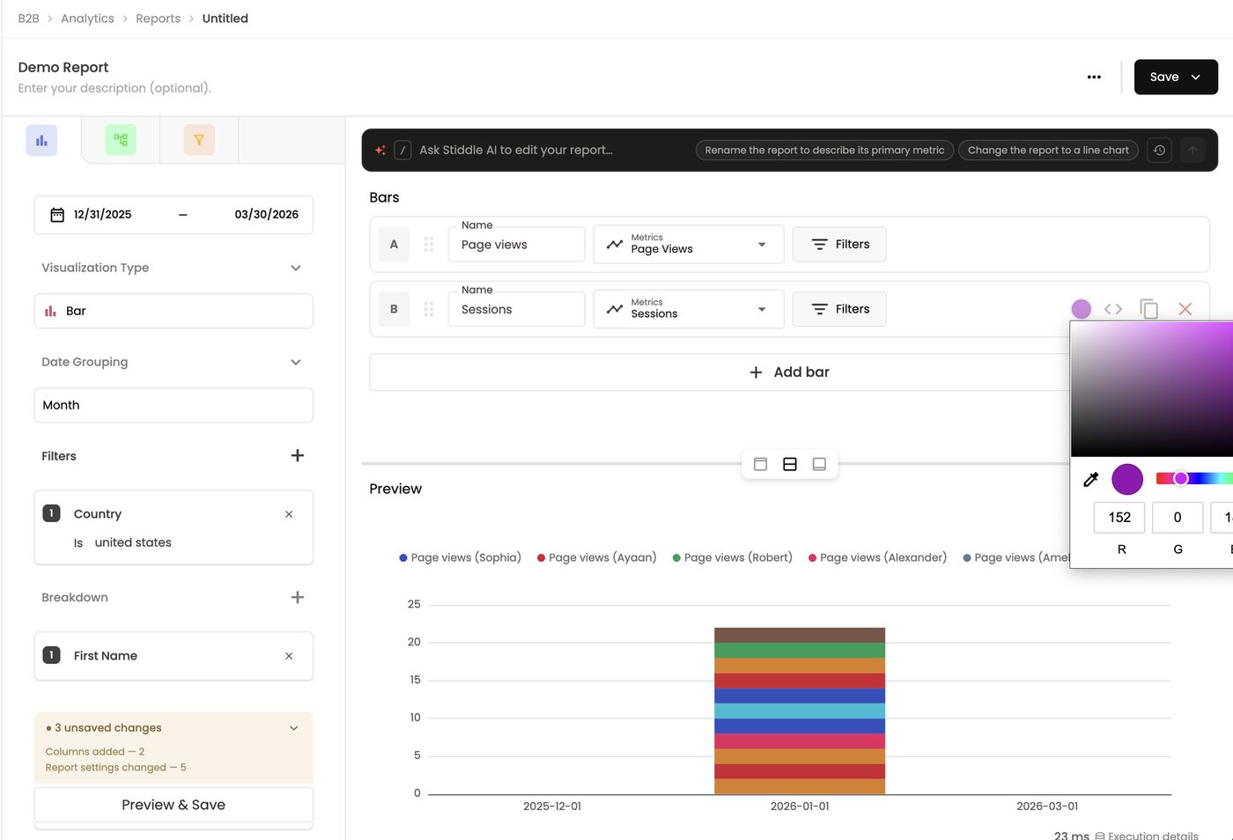Pick the rename report AI suggestion
1233x840 pixels.
click(824, 150)
